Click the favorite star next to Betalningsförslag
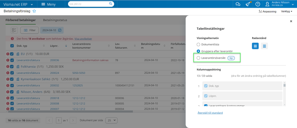This screenshot has height=128, width=297. tap(34, 11)
